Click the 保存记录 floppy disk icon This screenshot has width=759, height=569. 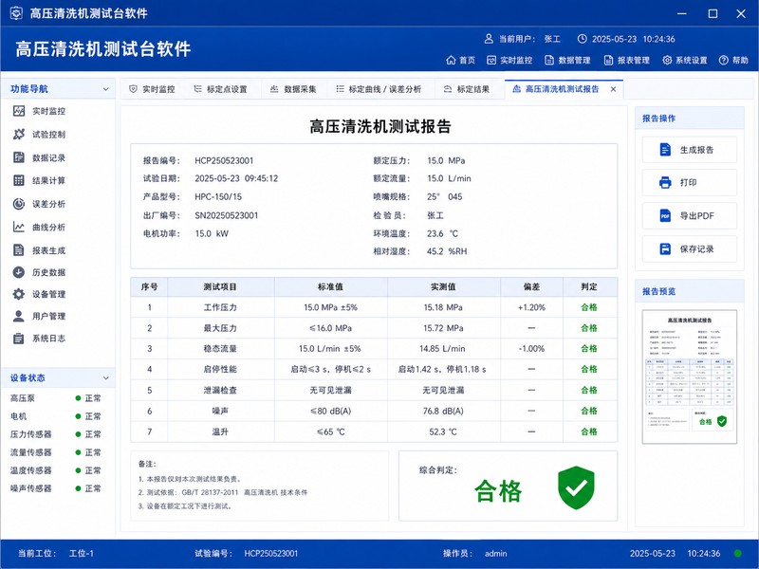tap(666, 248)
